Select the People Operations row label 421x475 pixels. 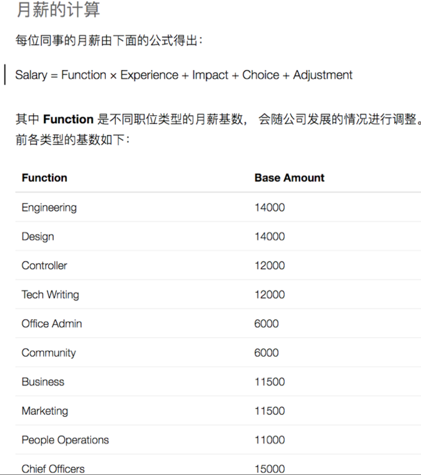coord(65,441)
